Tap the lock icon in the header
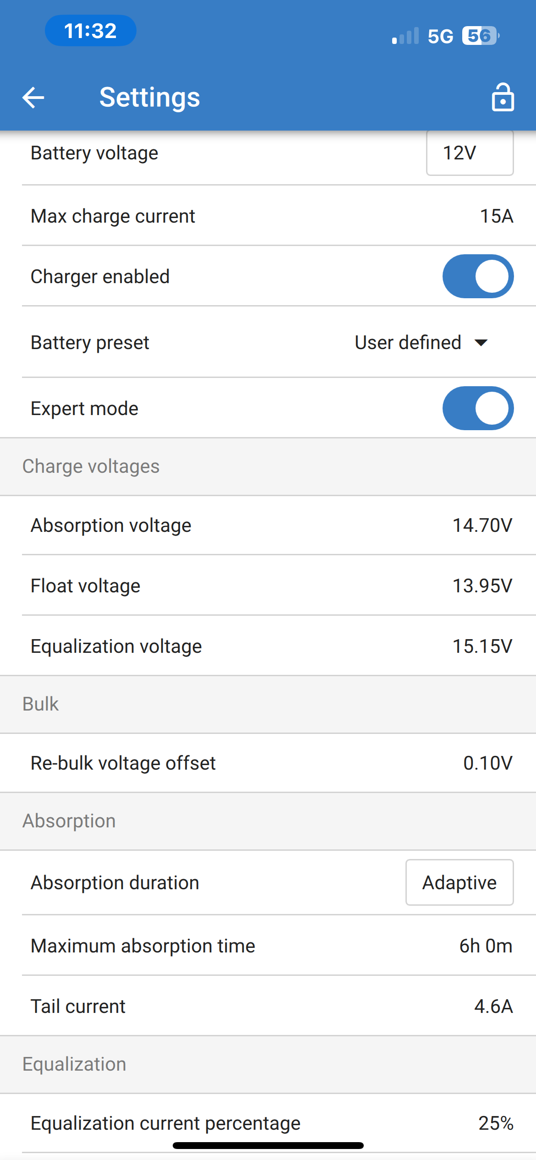The width and height of the screenshot is (536, 1160). 503,97
